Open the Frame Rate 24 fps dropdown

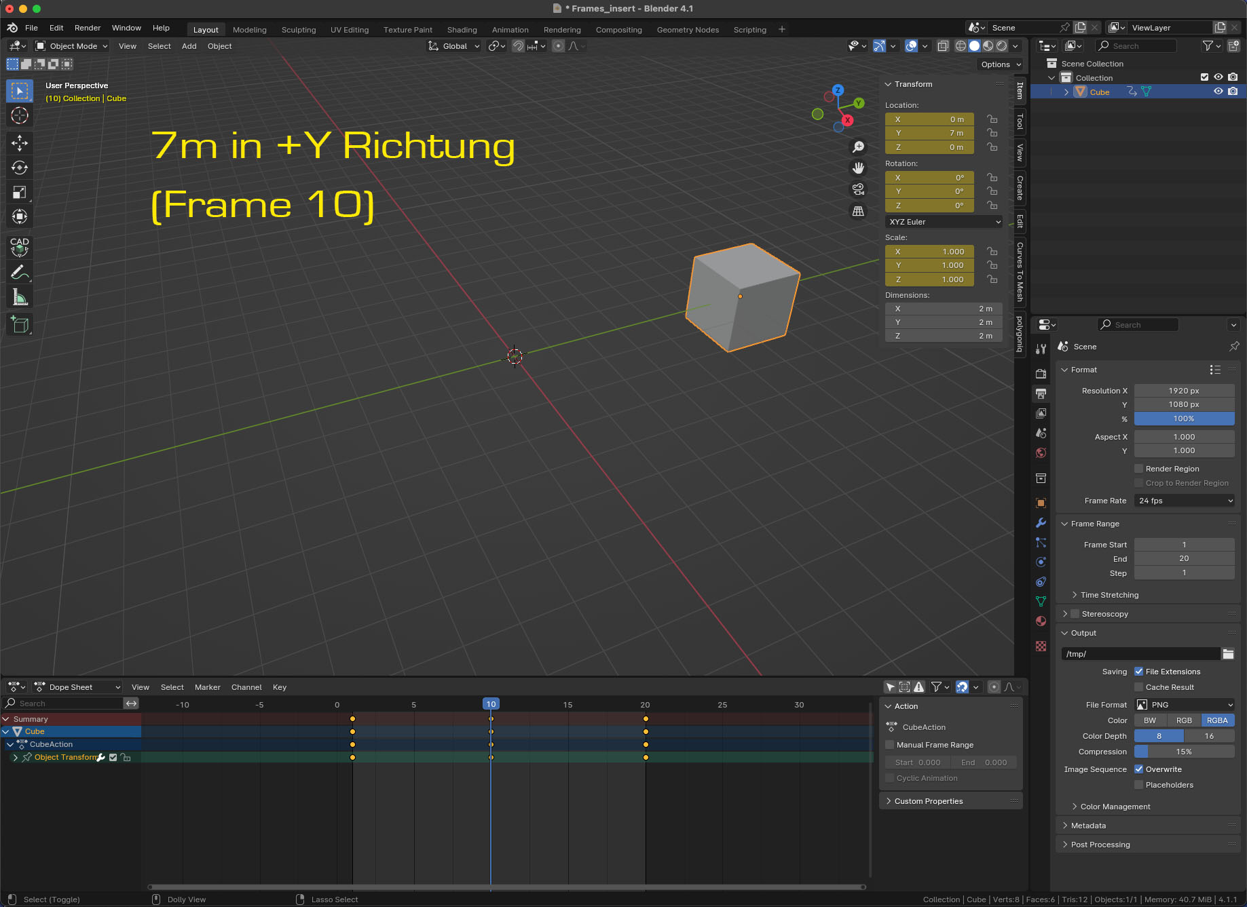[1185, 501]
